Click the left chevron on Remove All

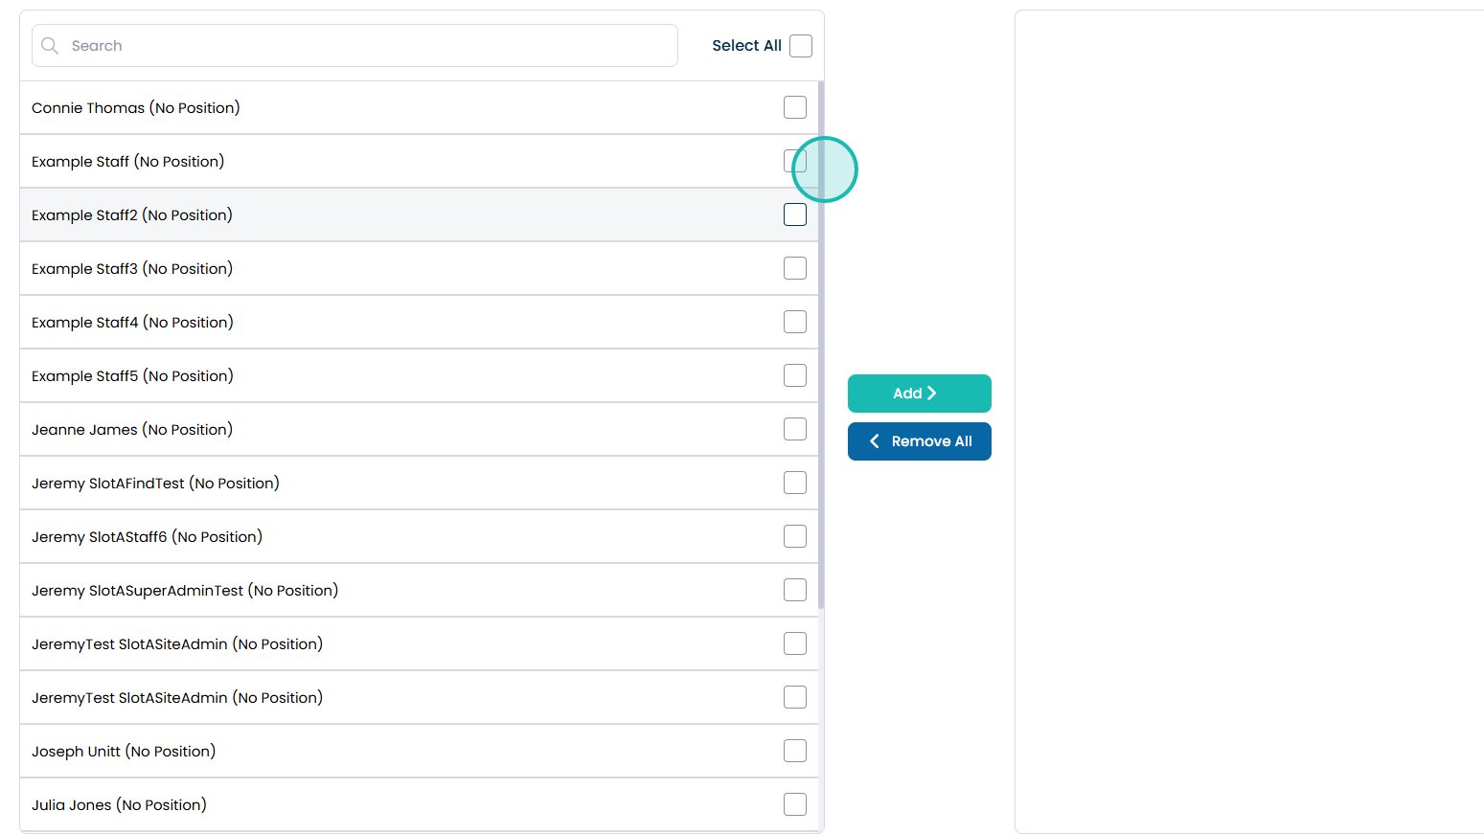874,441
